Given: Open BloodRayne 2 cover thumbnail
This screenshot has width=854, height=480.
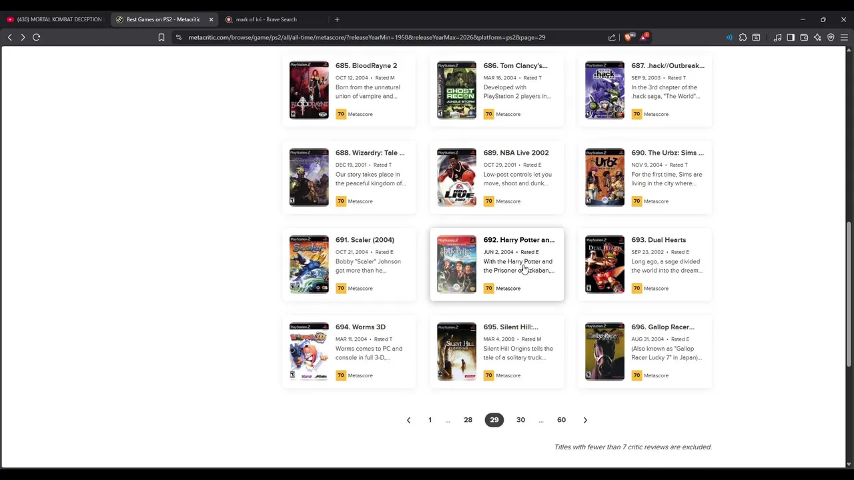Looking at the screenshot, I should tap(309, 90).
